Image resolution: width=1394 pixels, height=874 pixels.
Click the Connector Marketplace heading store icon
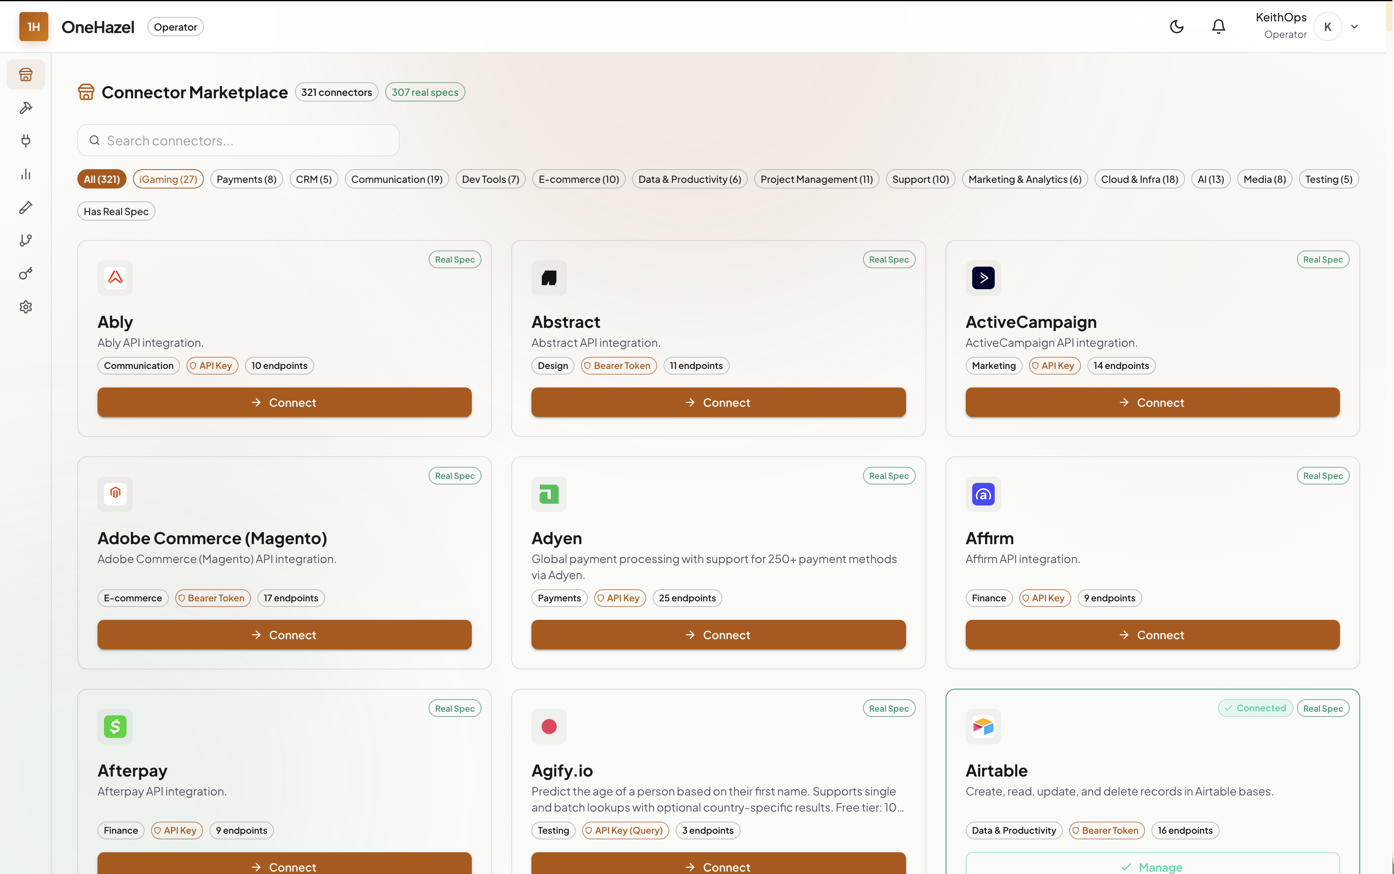pos(86,92)
